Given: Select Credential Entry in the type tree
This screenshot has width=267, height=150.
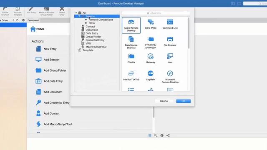Looking at the screenshot, I should click(x=95, y=40).
